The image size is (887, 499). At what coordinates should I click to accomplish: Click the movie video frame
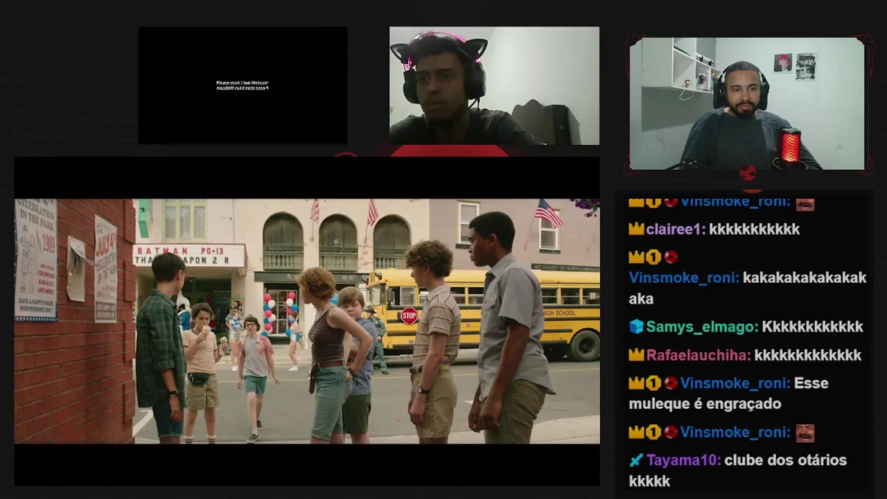307,321
